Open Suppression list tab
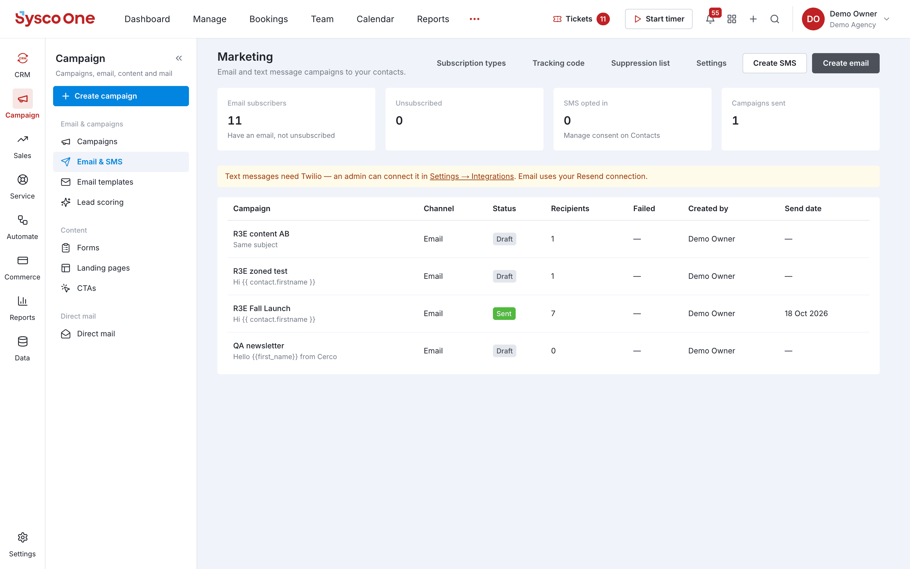The height and width of the screenshot is (569, 910). 640,63
